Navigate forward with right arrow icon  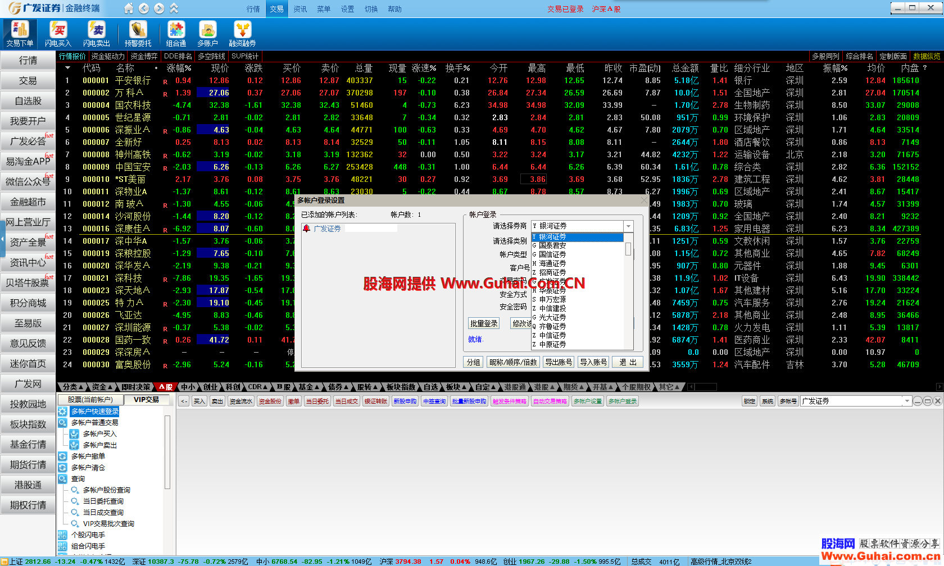pos(159,8)
